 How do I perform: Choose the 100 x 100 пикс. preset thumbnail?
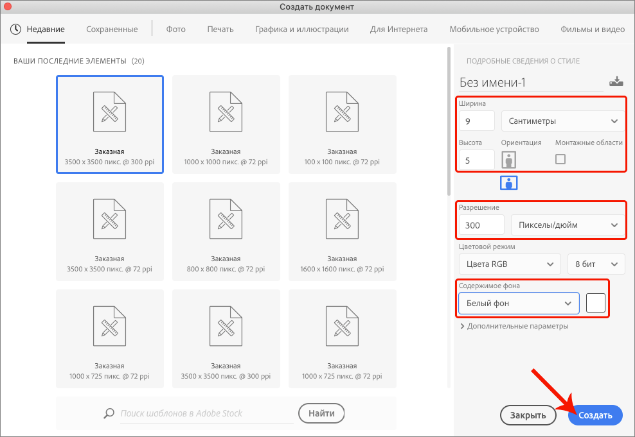(342, 124)
